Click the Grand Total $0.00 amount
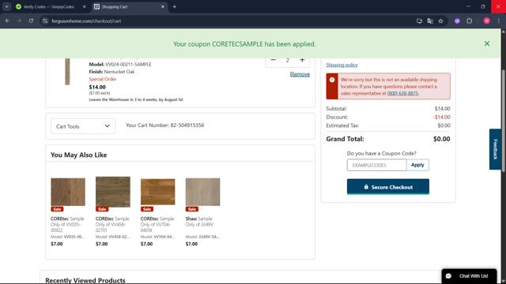 tap(441, 139)
